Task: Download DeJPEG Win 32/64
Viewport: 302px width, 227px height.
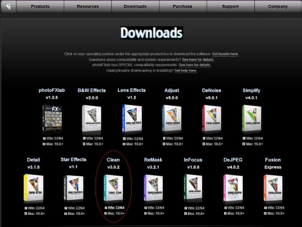Action: pos(234,208)
